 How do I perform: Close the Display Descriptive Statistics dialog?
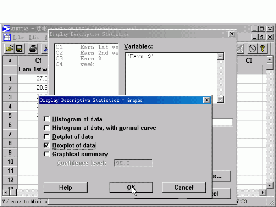(231, 34)
